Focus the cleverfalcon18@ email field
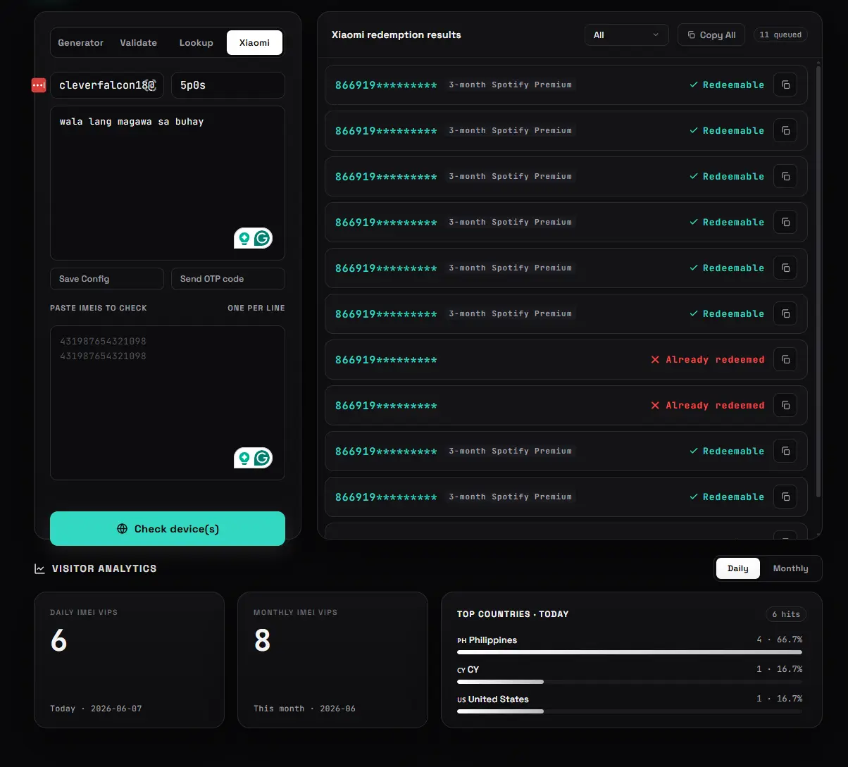Image resolution: width=848 pixels, height=767 pixels. (x=106, y=85)
